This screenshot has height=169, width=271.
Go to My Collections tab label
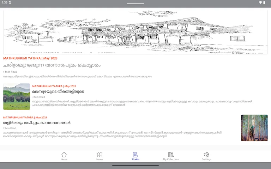pos(171,159)
